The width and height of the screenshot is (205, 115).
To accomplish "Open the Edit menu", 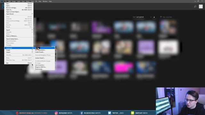I will (9, 1).
